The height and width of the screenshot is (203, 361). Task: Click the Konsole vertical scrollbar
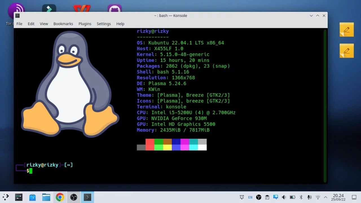coord(325,106)
